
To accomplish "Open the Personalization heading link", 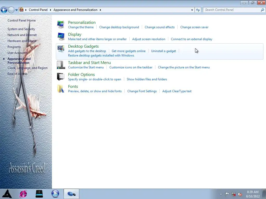I will click(x=82, y=22).
